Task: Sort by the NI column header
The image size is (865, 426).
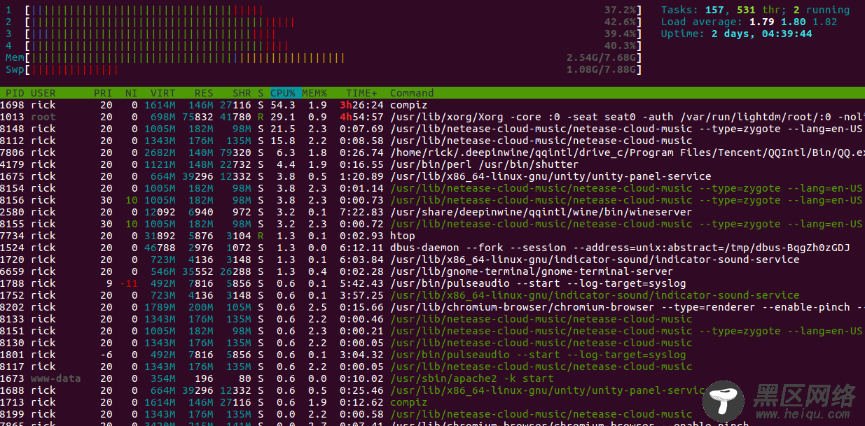Action: coord(131,93)
